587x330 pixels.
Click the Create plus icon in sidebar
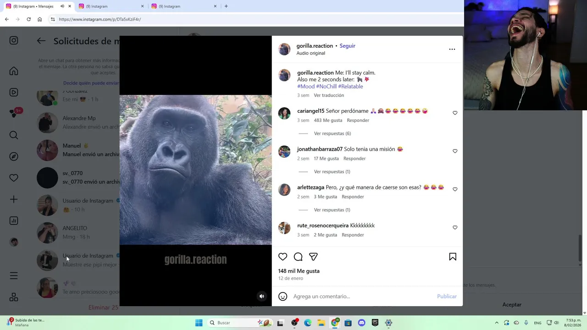point(14,199)
